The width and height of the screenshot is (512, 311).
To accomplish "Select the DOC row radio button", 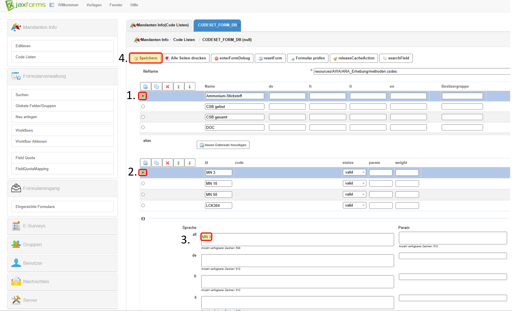I will click(143, 127).
